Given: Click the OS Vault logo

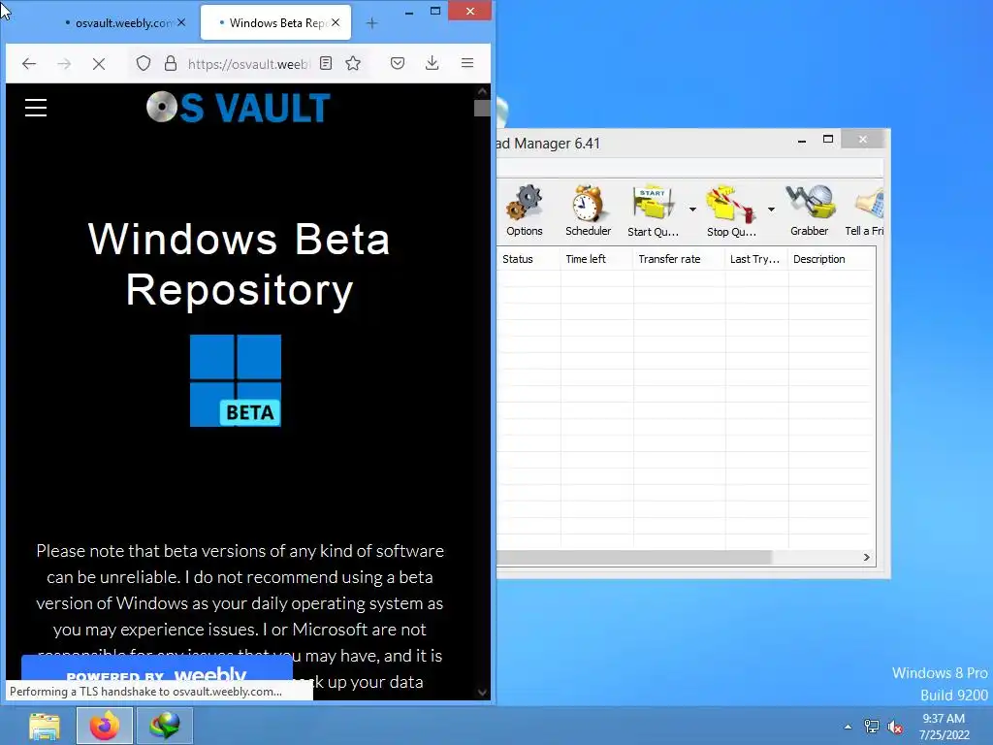Looking at the screenshot, I should 239,107.
